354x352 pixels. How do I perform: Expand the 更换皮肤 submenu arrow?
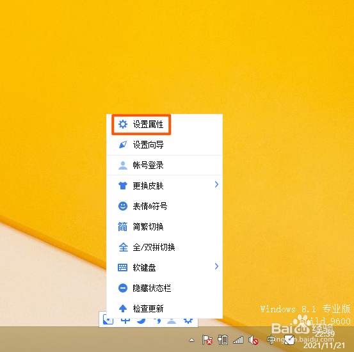[216, 184]
